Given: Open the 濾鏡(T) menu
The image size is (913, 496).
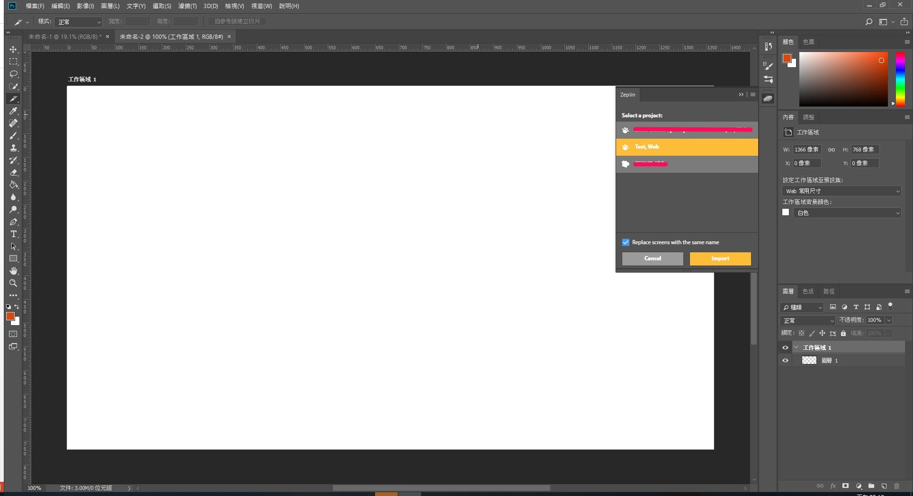Looking at the screenshot, I should (x=188, y=6).
